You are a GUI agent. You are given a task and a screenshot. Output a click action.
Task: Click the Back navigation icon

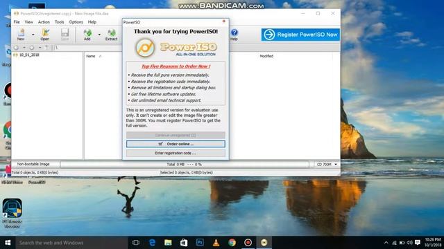pos(17,48)
